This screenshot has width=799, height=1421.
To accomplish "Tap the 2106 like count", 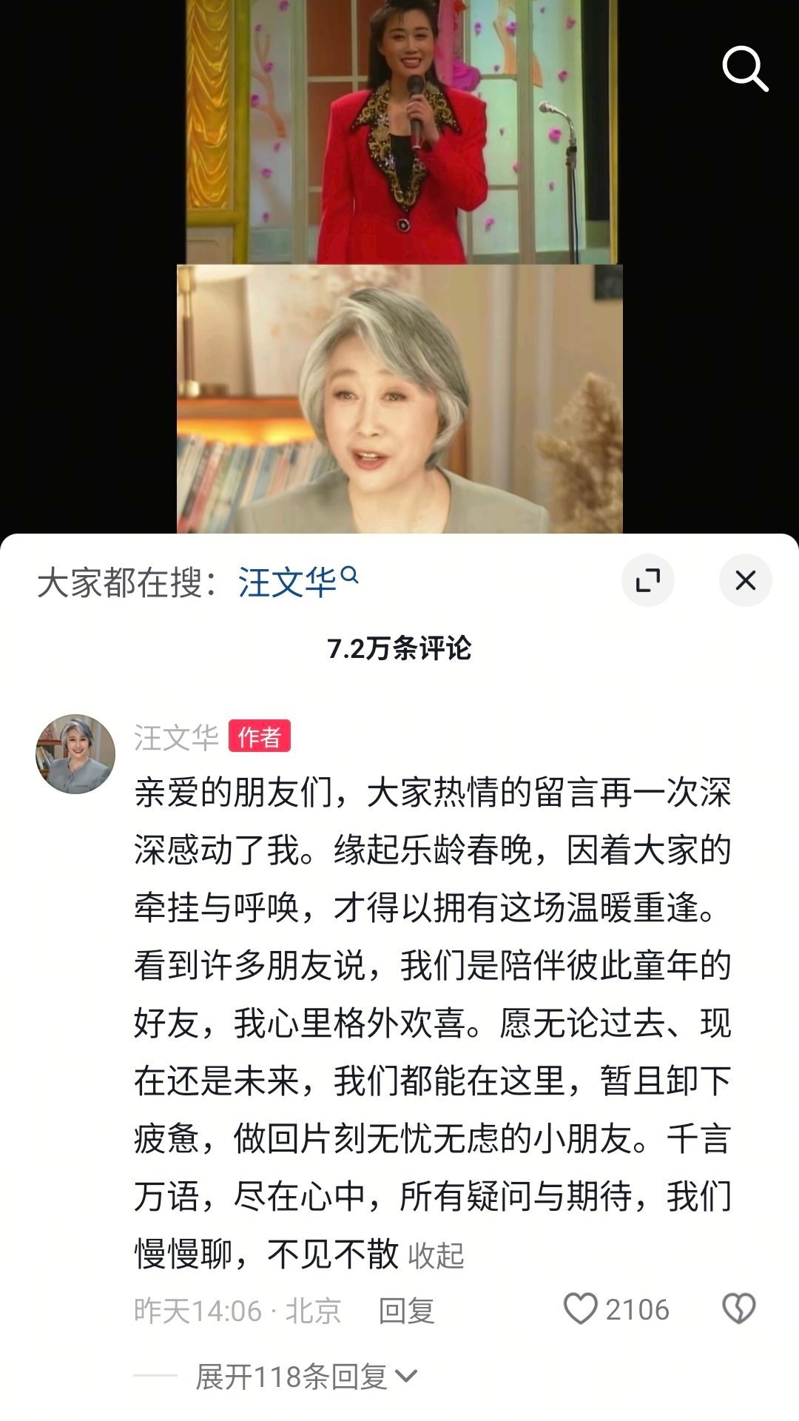I will 637,1310.
